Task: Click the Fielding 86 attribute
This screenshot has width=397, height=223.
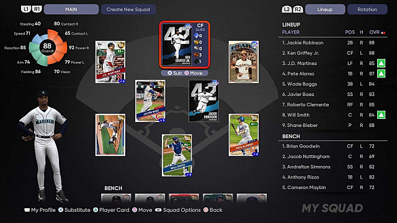Action: (x=30, y=72)
